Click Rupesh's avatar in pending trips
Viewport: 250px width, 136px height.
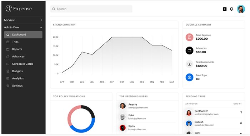pos(189,123)
